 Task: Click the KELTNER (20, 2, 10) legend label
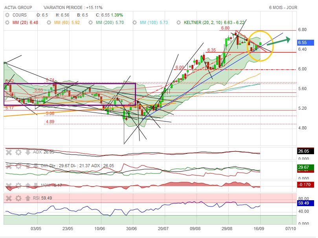pyautogui.click(x=214, y=22)
